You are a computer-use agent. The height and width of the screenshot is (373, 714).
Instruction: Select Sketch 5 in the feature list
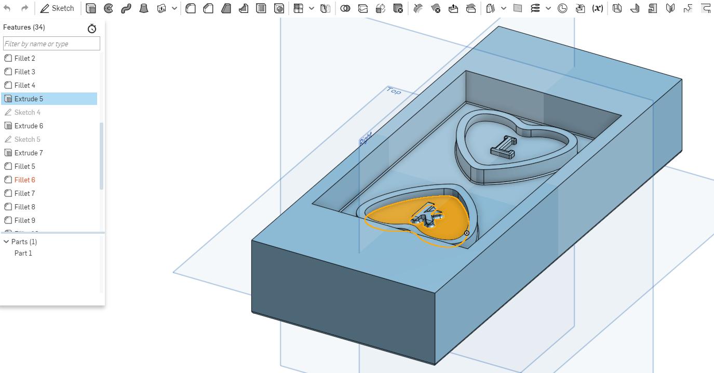coord(49,139)
